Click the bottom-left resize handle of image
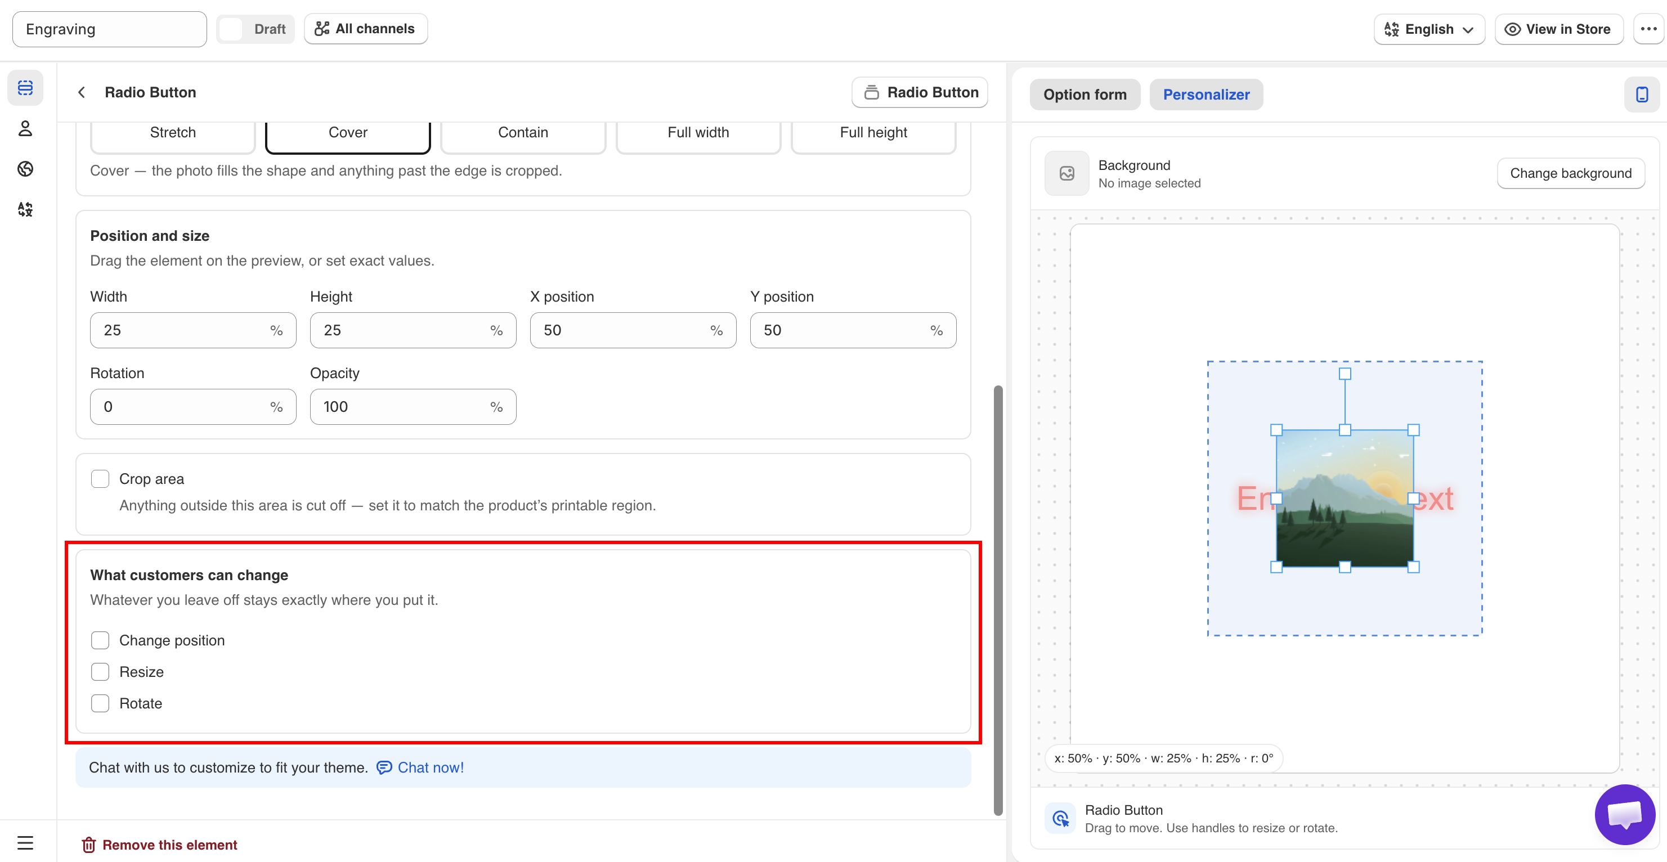 (1276, 567)
